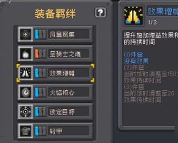
Task: Choose the highlighted 效果增幅 bond row
Action: pyautogui.click(x=55, y=73)
